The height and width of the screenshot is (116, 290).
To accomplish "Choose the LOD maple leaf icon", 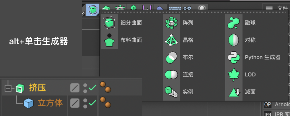I will pos(234,75).
